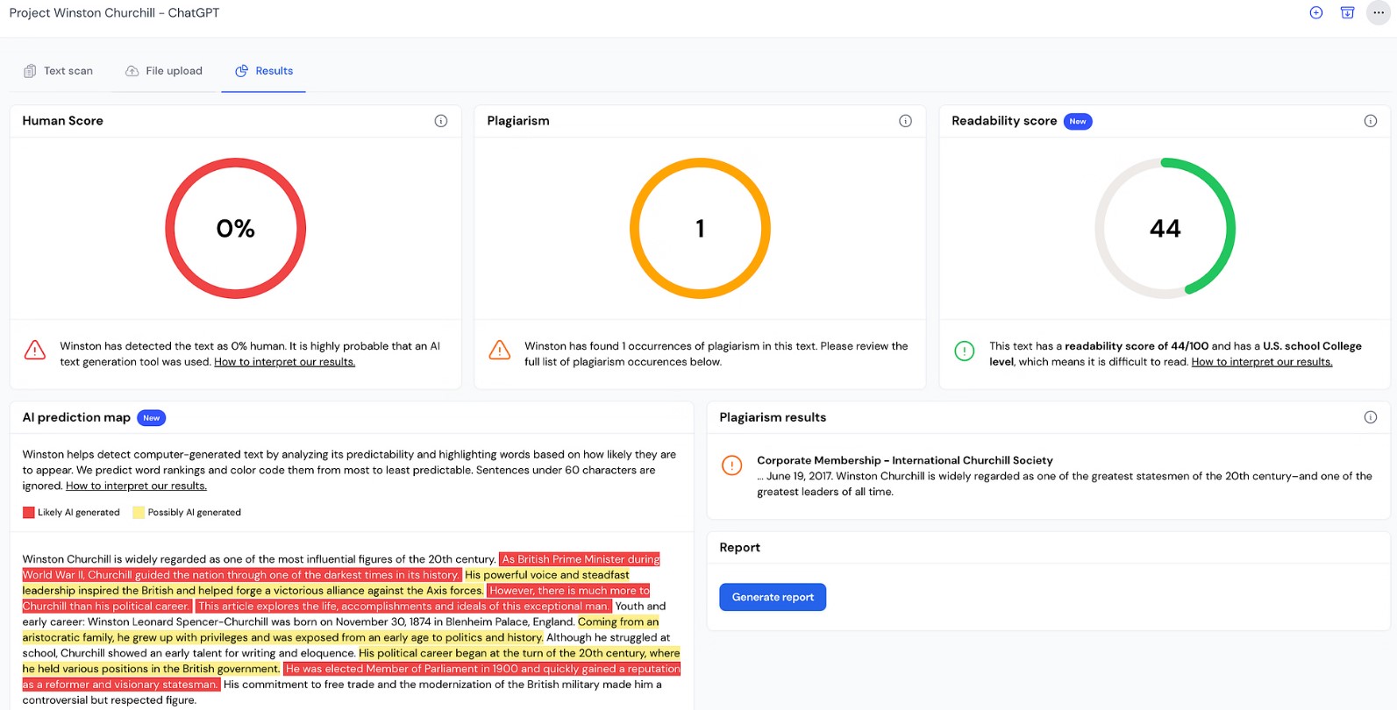This screenshot has height=710, width=1397.
Task: Click orange alert icon beside Corporate Membership result
Action: point(731,465)
